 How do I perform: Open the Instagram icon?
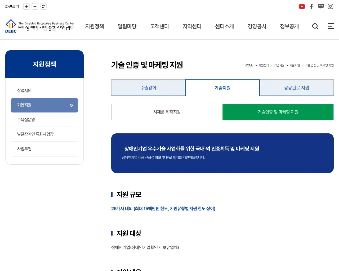331,6
